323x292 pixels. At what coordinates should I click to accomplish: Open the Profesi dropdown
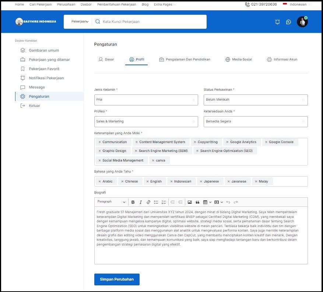(146, 121)
